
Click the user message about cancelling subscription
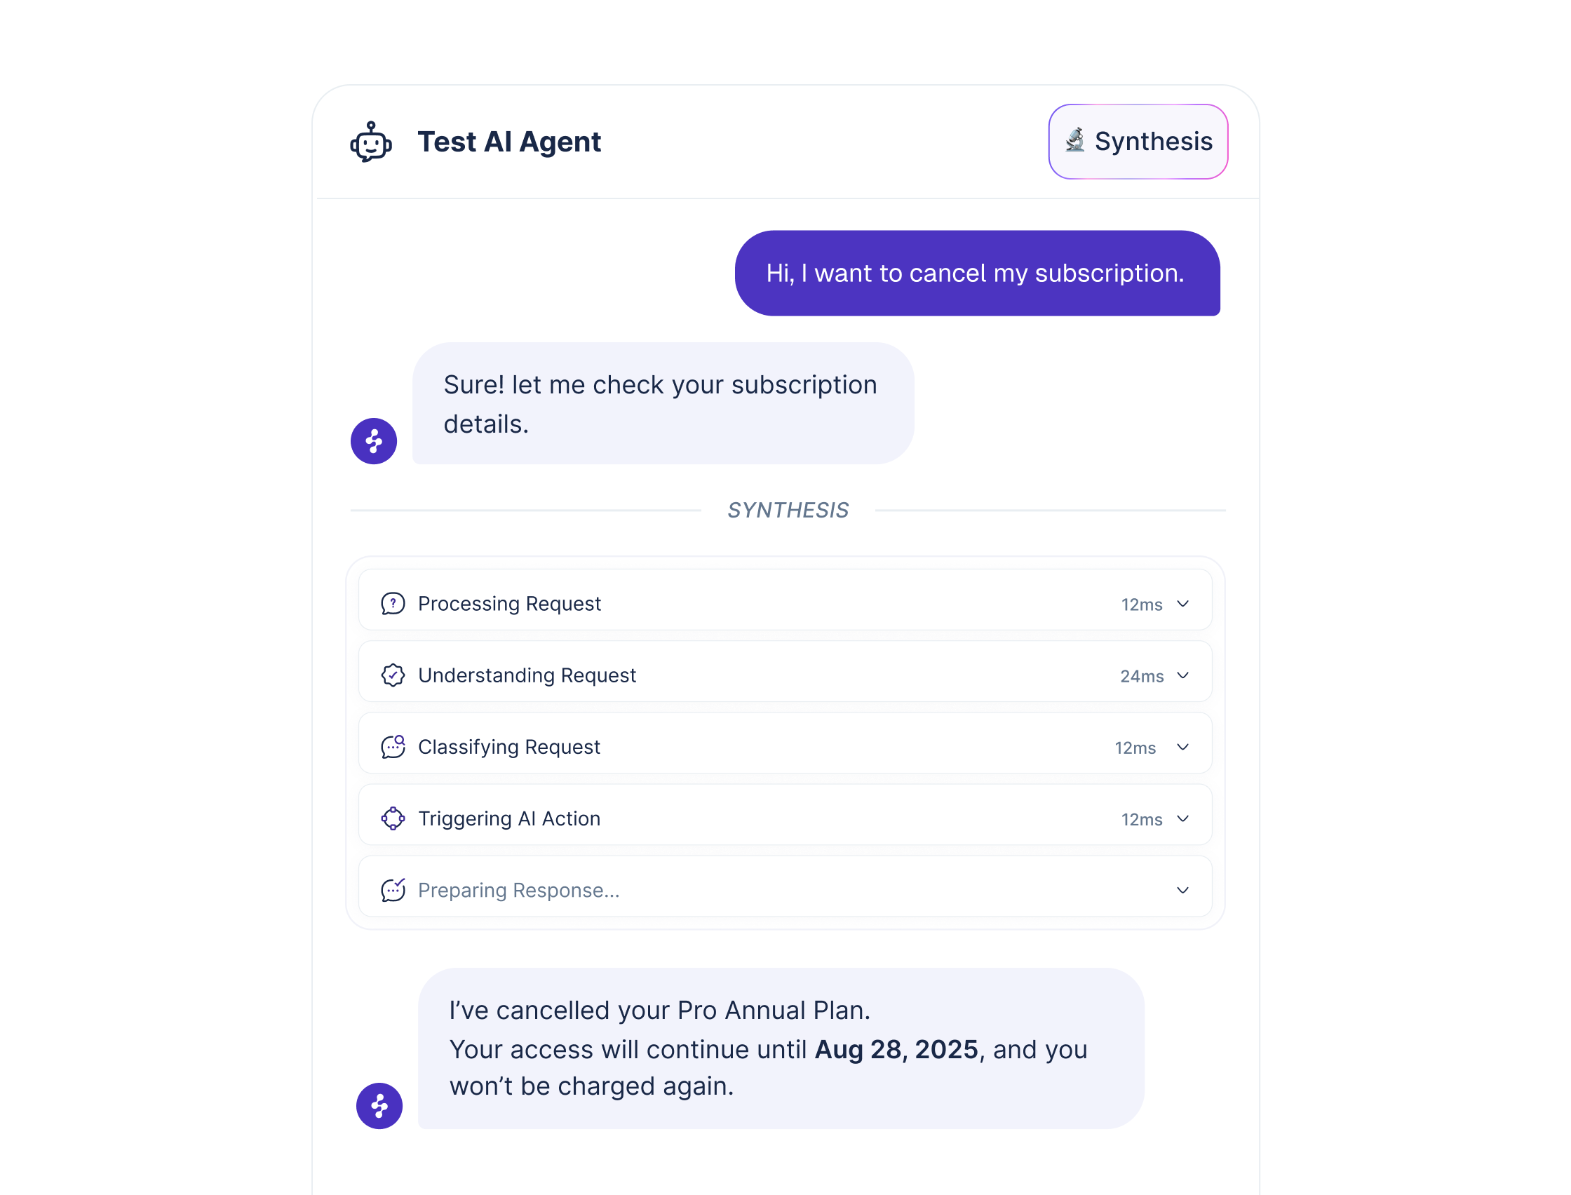pos(977,273)
